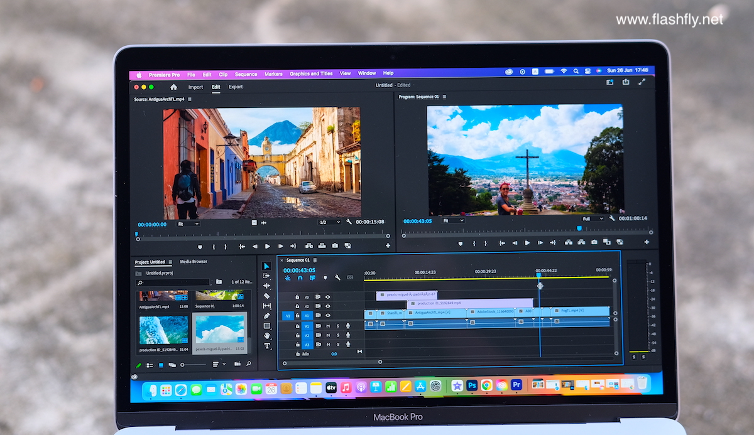754x435 pixels.
Task: Click the Project panel thumbnail zoom slider
Action: click(x=183, y=364)
